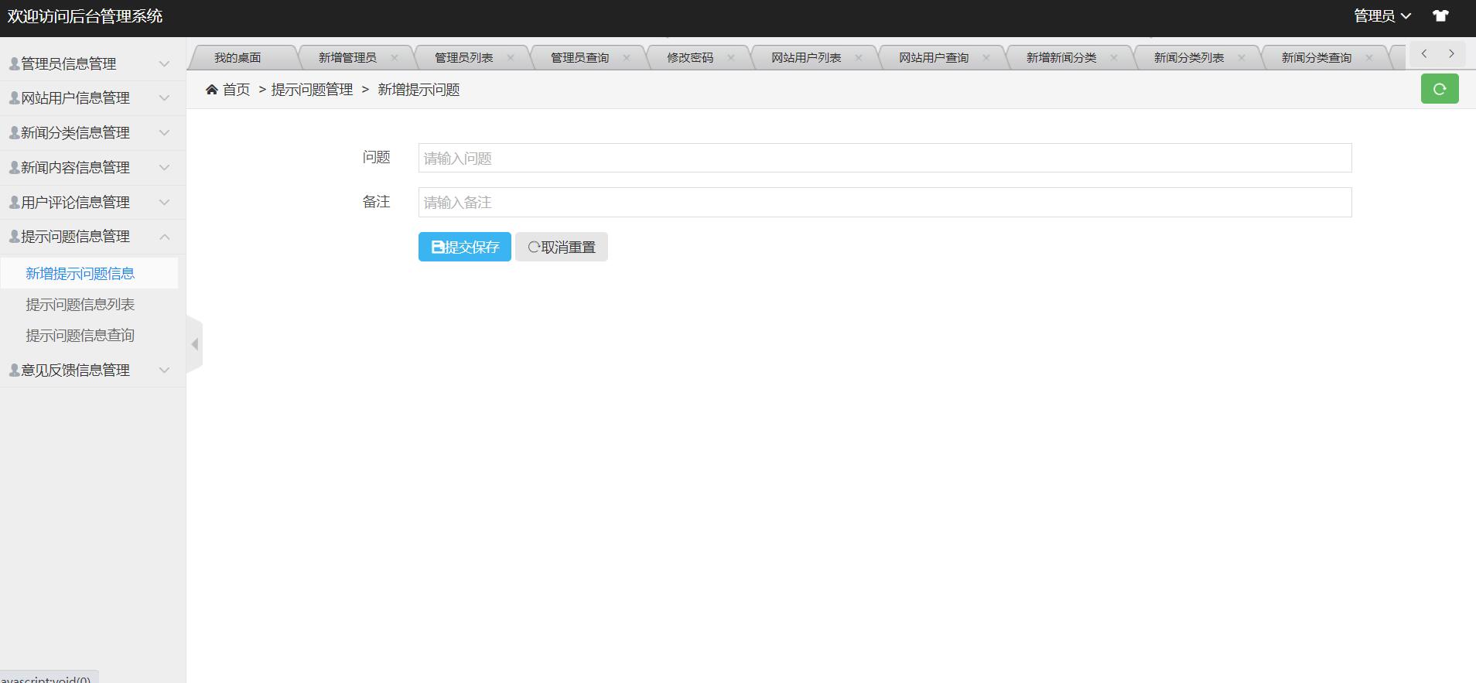The width and height of the screenshot is (1476, 683).
Task: Expand 意见反馈信息管理 menu chevron
Action: point(164,371)
